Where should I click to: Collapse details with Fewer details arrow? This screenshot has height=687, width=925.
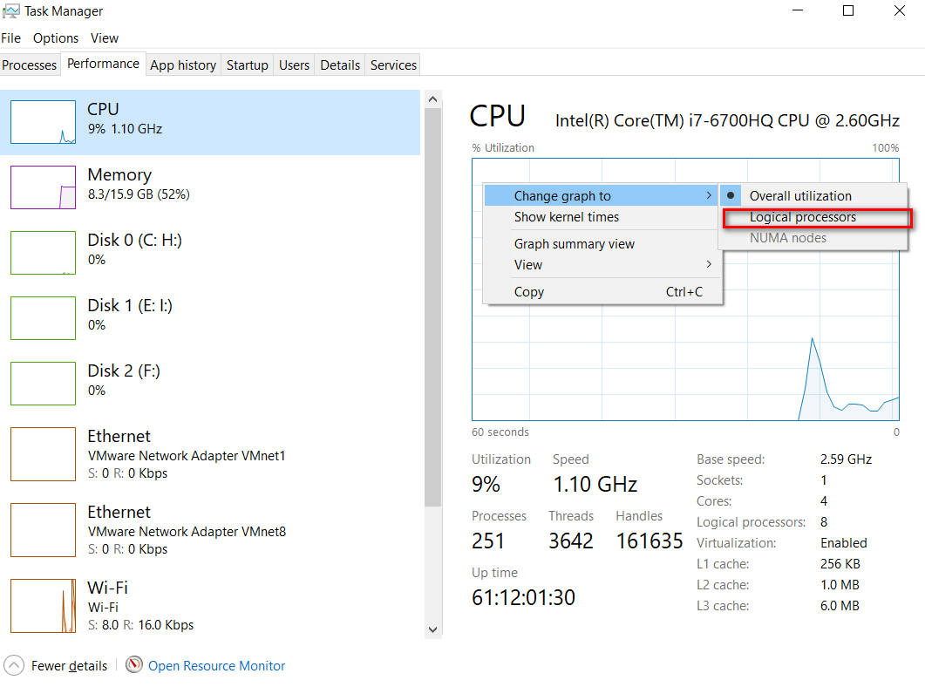(x=56, y=665)
